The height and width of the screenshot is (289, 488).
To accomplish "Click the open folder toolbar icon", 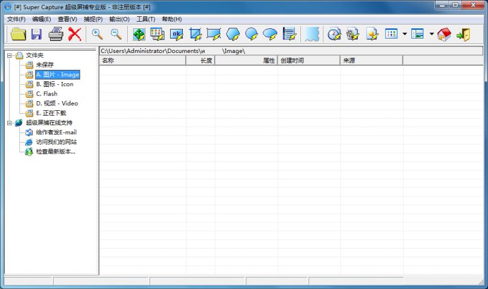I will pos(19,34).
